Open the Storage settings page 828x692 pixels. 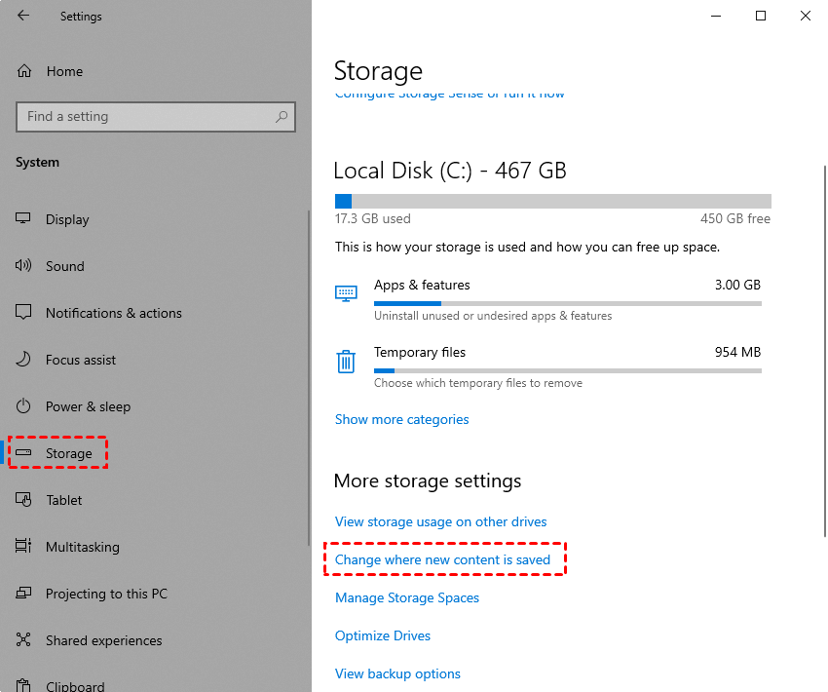pyautogui.click(x=68, y=453)
